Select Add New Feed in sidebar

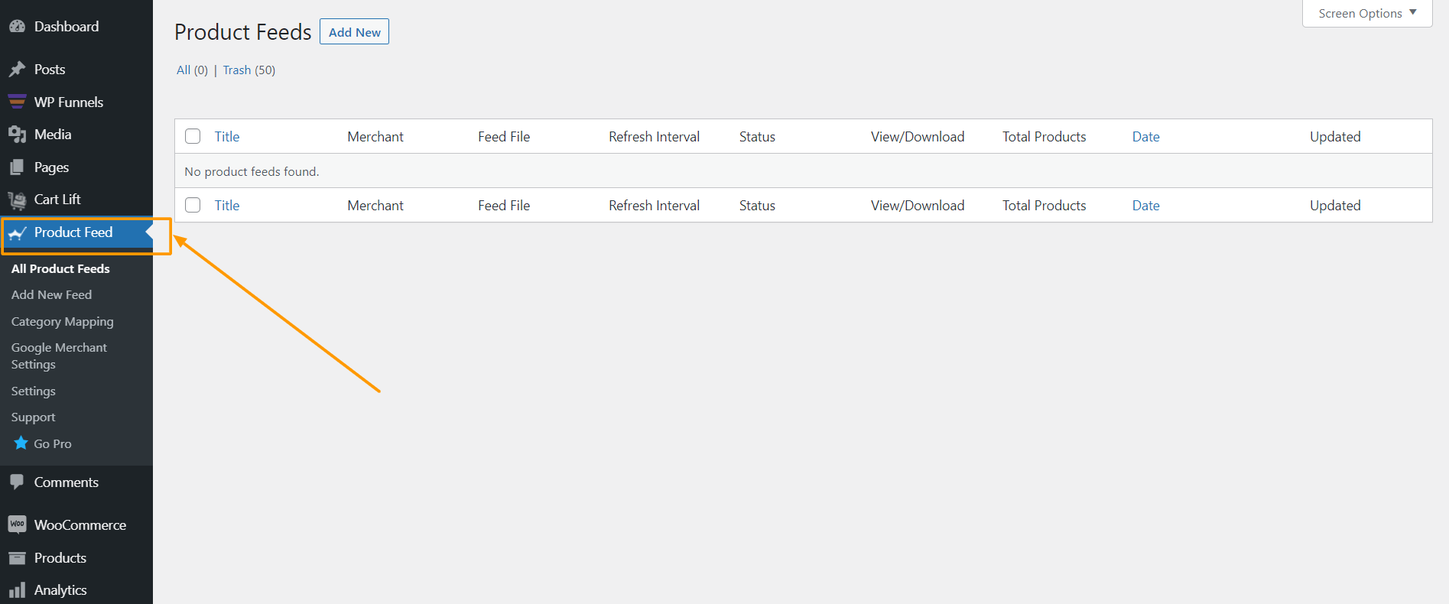click(x=51, y=295)
